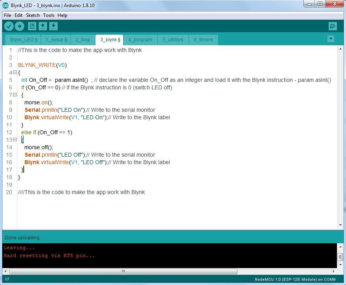
Task: Click the editor scrollbar up arrow
Action: [340, 49]
